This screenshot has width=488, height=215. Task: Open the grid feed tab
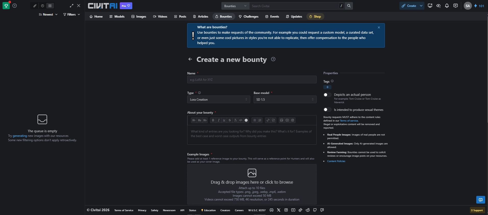[50, 6]
